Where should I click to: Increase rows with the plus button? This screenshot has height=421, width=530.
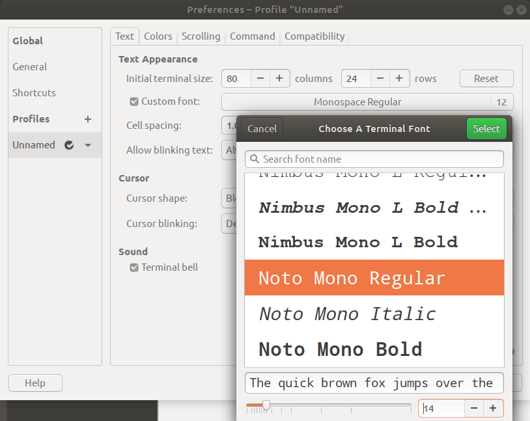(x=399, y=78)
